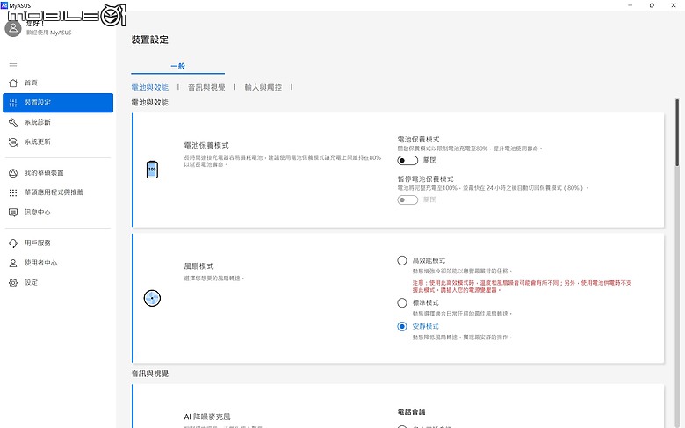The height and width of the screenshot is (428, 685).
Task: Click the 電池保養模式 card title
Action: (206, 146)
